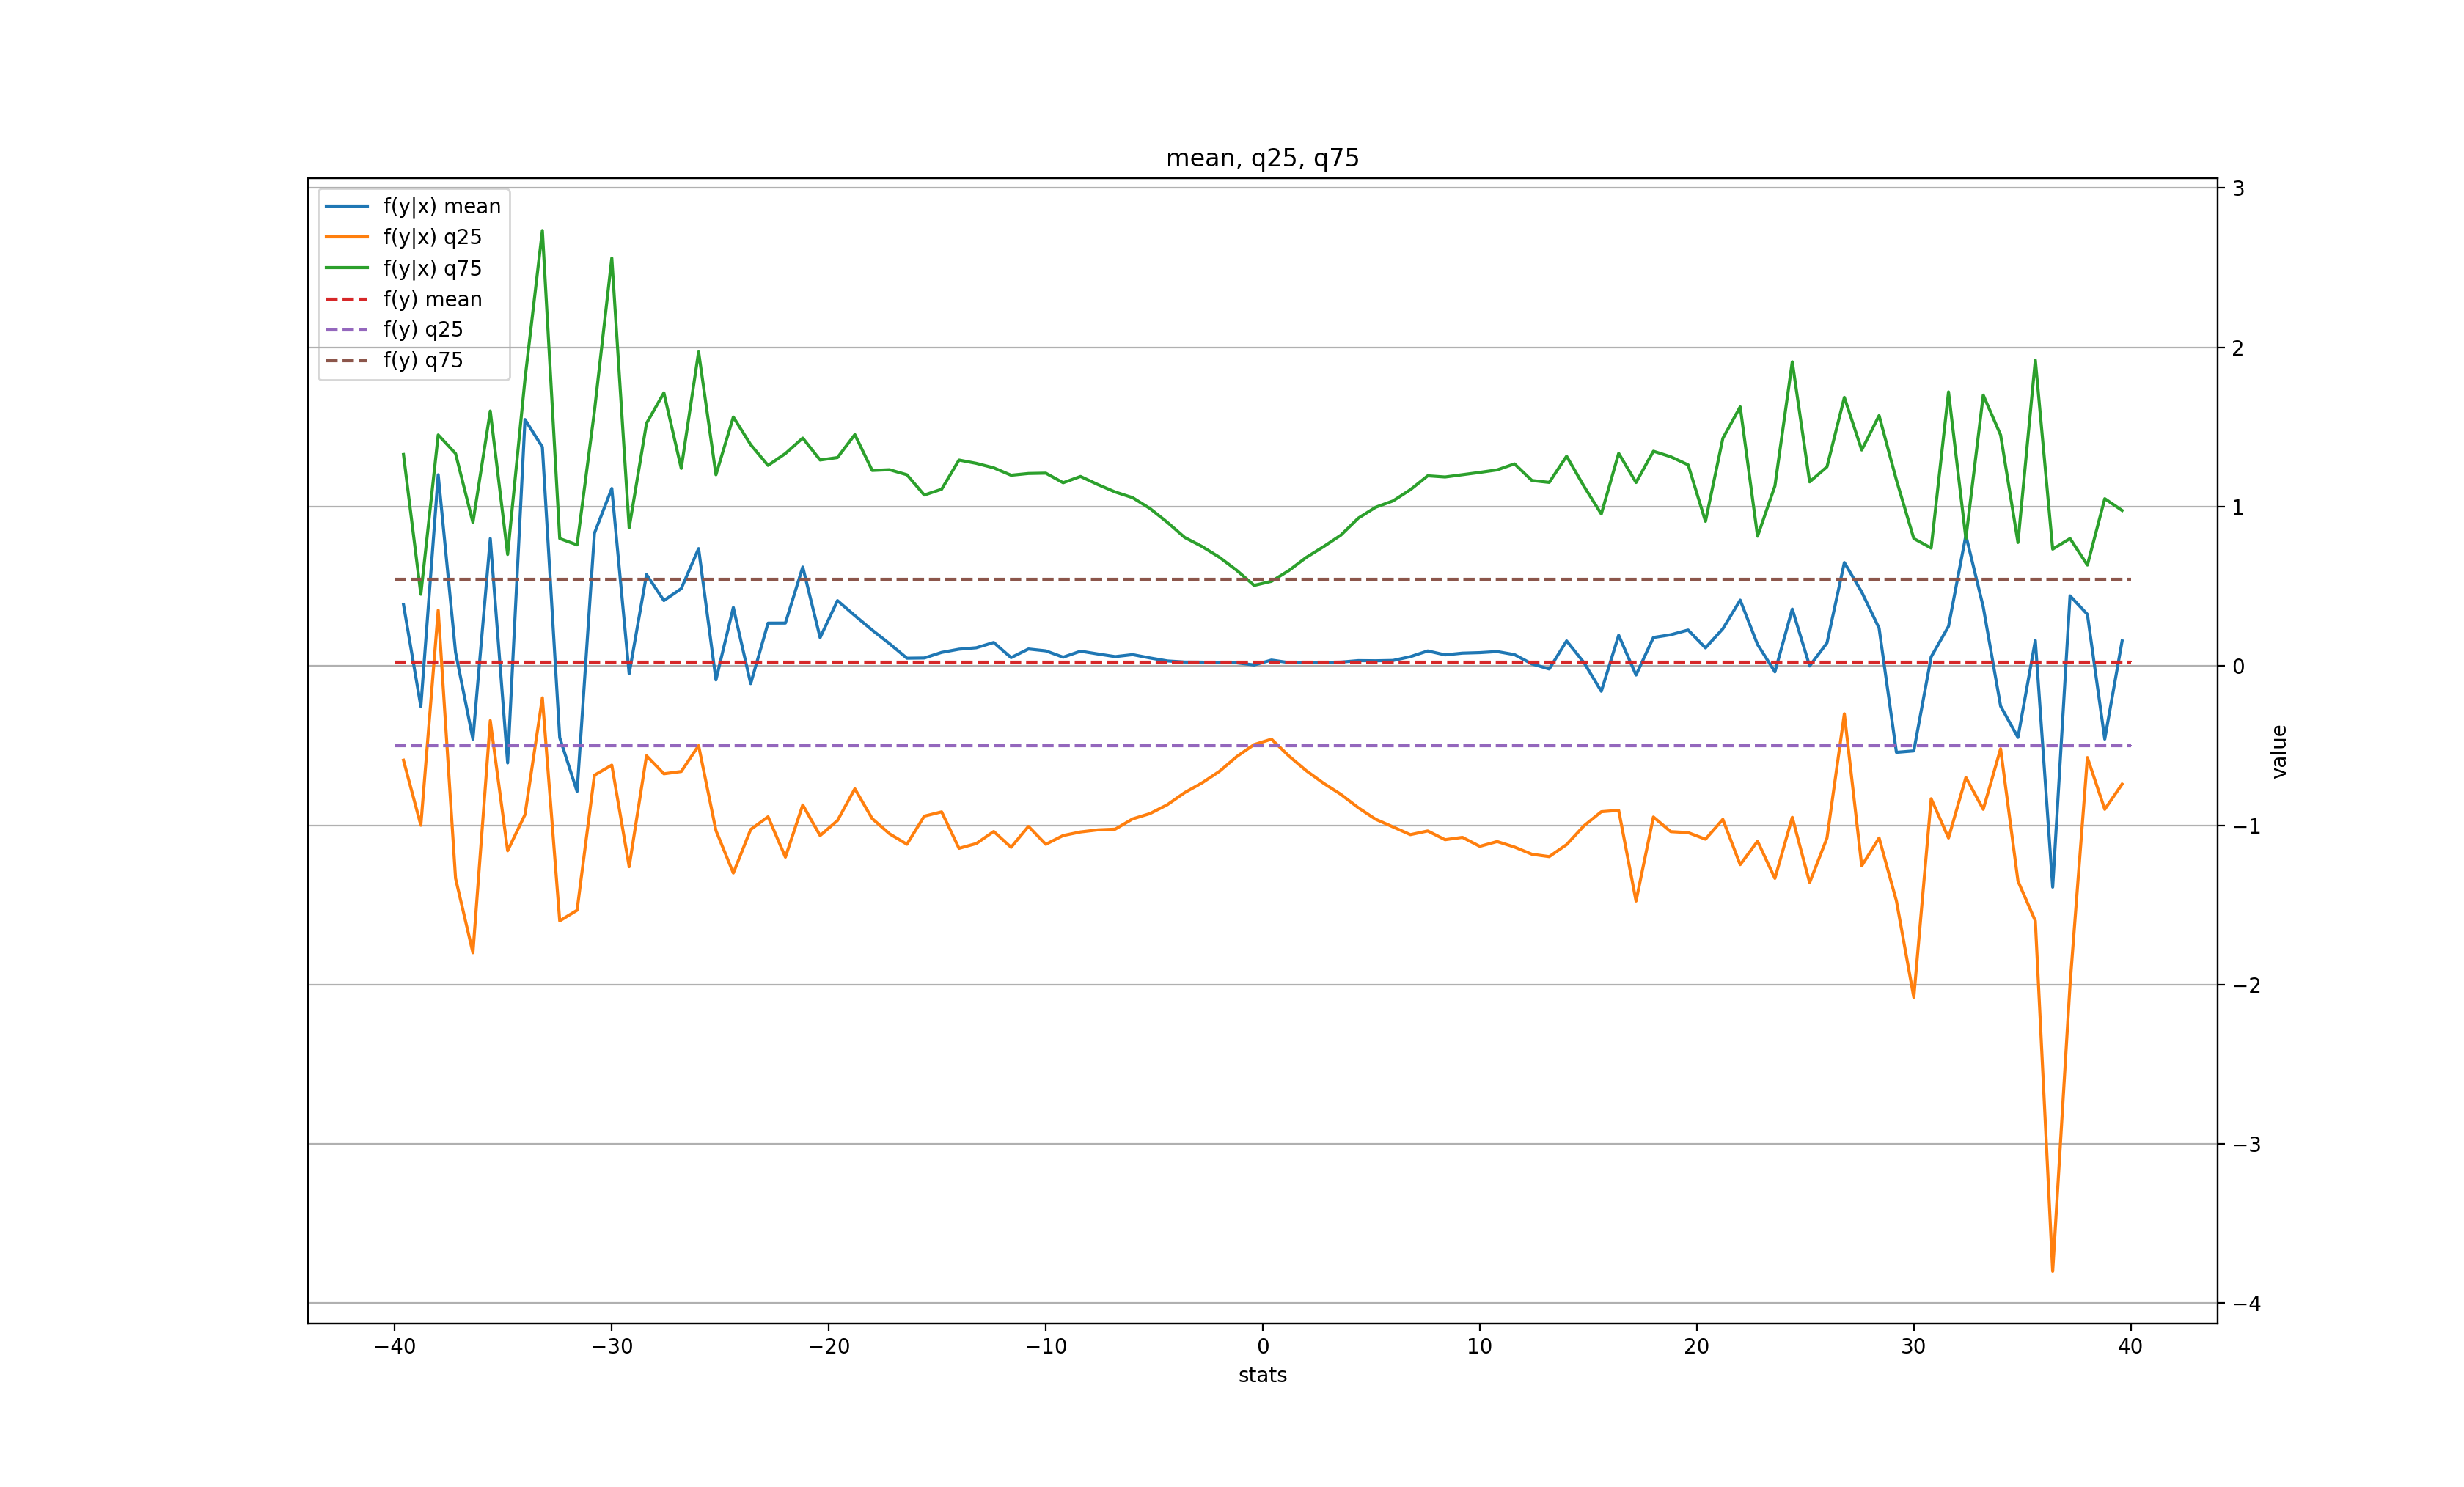This screenshot has height=1487, width=2464.
Task: Click y-axis tick label '−3'
Action: pos(2246,1144)
